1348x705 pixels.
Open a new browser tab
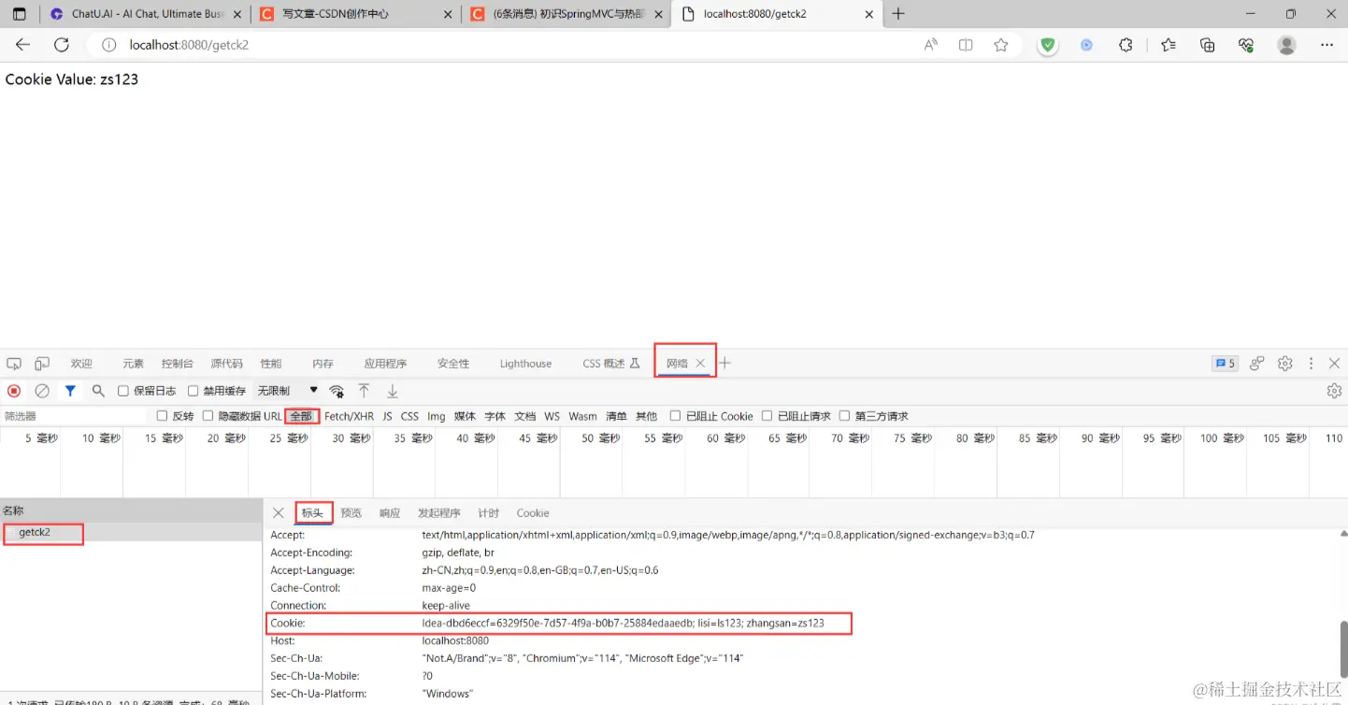(898, 14)
